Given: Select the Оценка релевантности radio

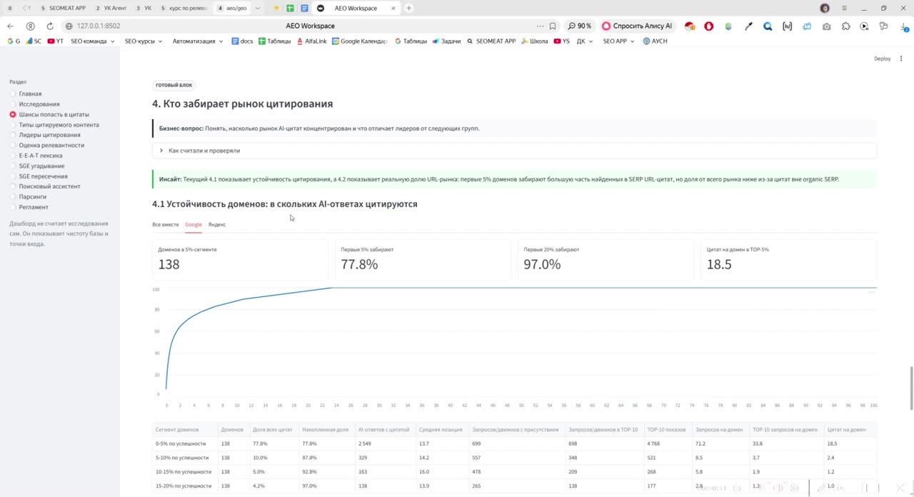Looking at the screenshot, I should tap(13, 145).
